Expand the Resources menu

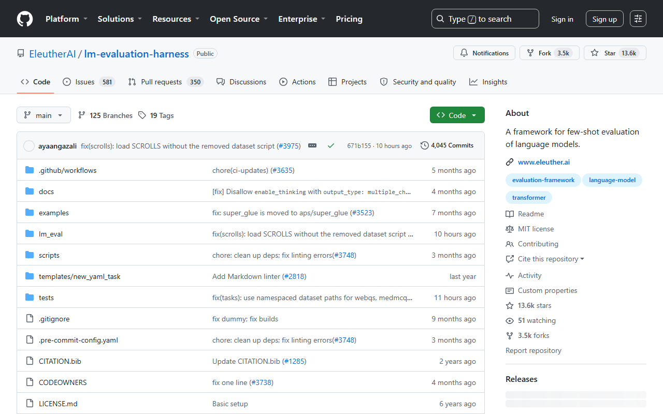[176, 19]
